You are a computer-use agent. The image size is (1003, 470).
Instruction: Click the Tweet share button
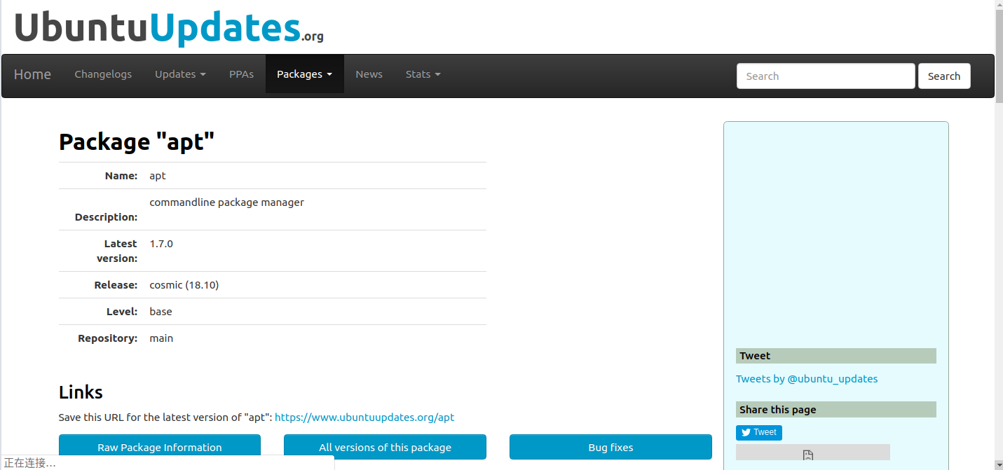click(x=759, y=433)
